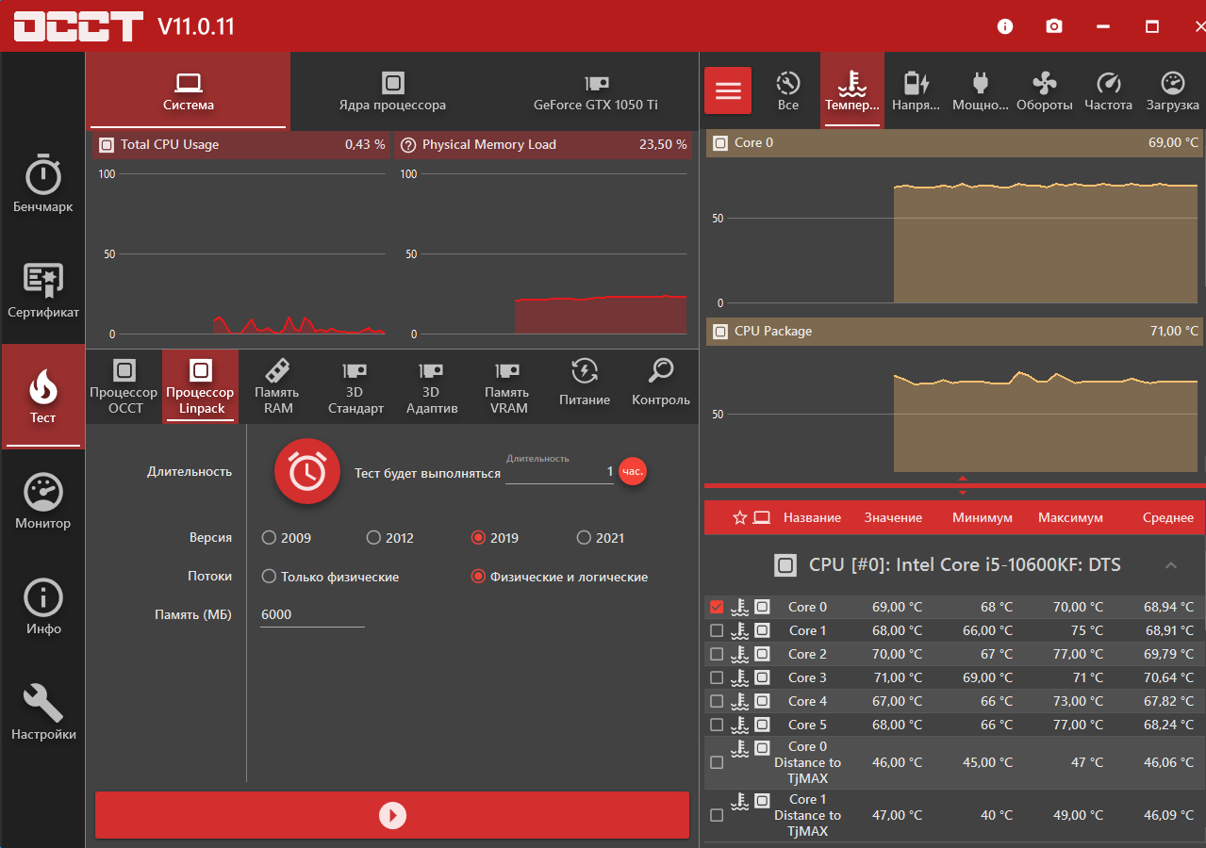Select version 2021 radio button
This screenshot has width=1206, height=848.
click(x=584, y=538)
